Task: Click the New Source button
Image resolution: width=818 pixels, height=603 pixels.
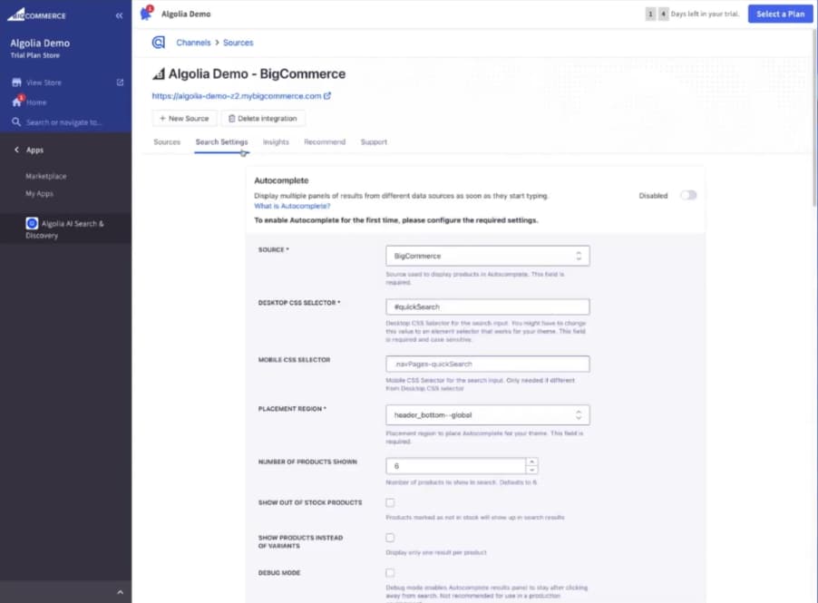Action: pyautogui.click(x=184, y=119)
